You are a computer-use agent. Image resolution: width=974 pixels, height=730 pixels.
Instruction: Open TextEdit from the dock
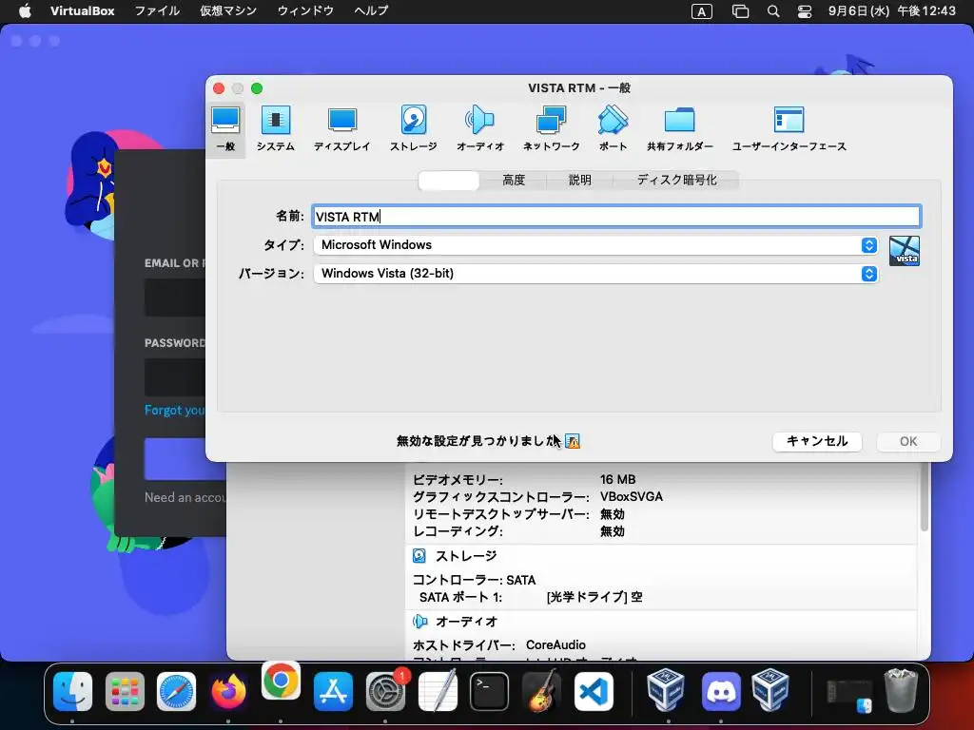click(438, 691)
